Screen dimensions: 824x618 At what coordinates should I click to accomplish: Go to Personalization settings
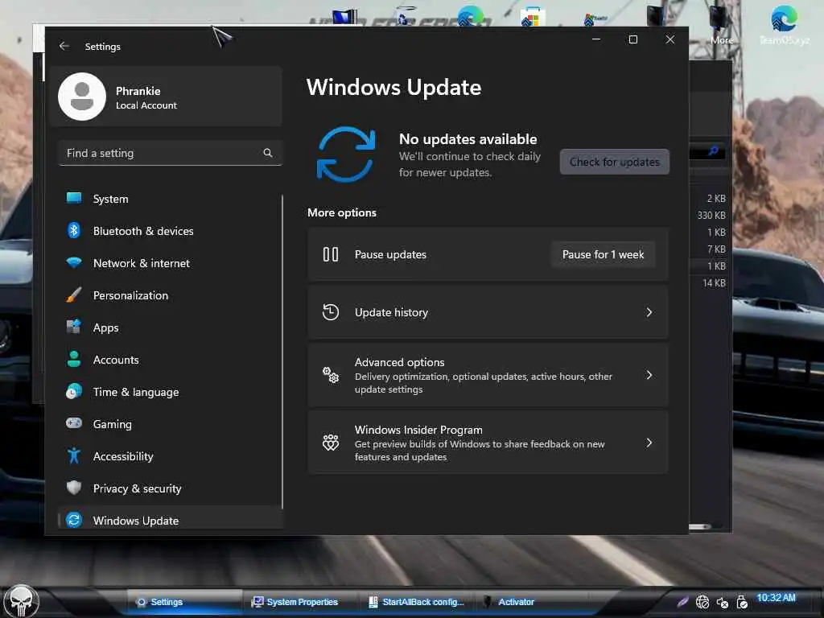tap(171, 295)
